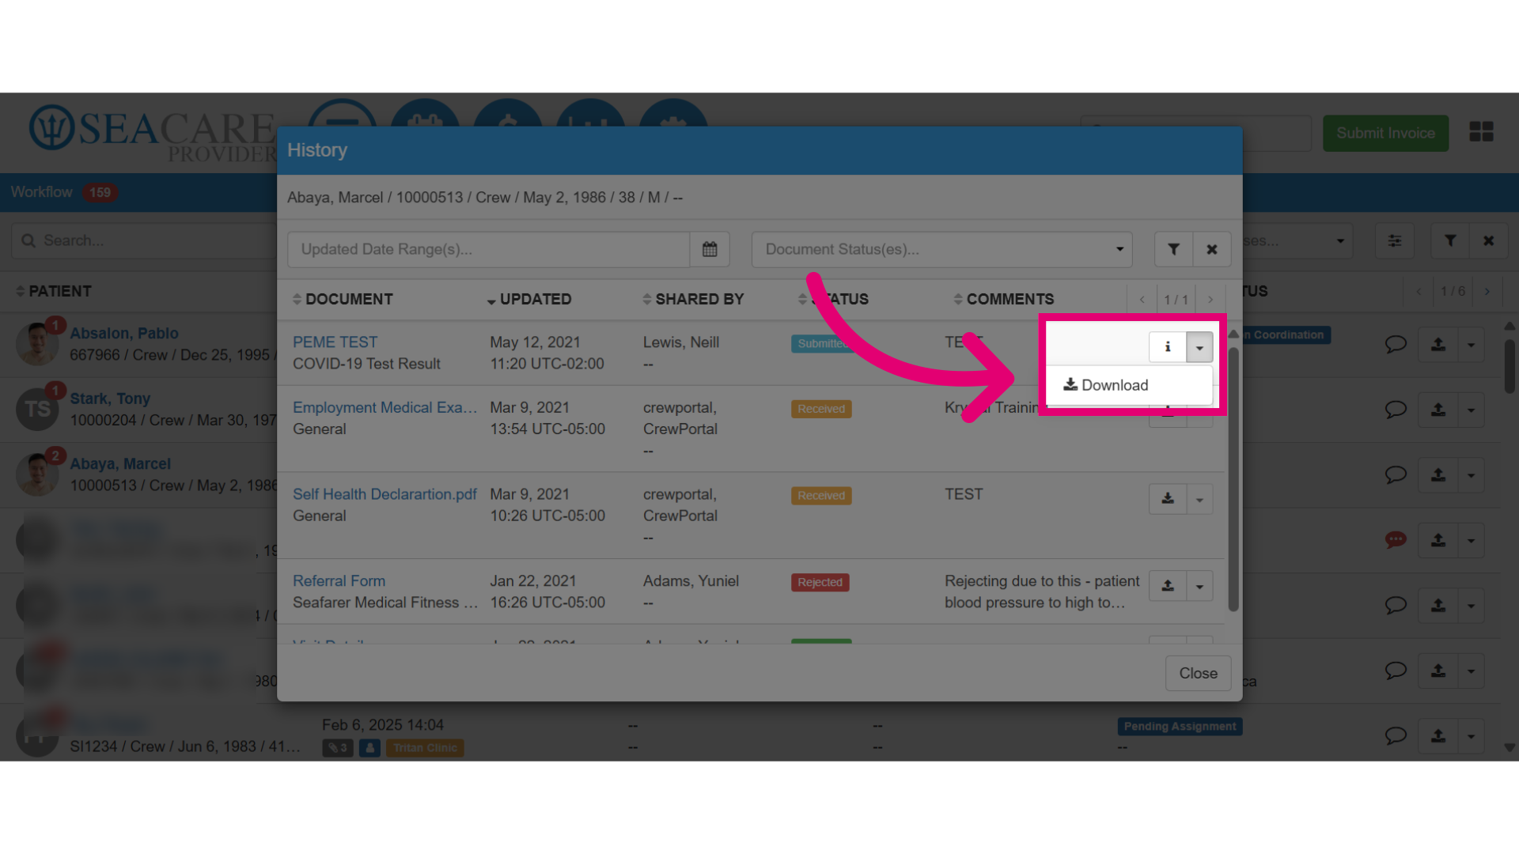
Task: Open the grid apps icon top right
Action: [1481, 131]
